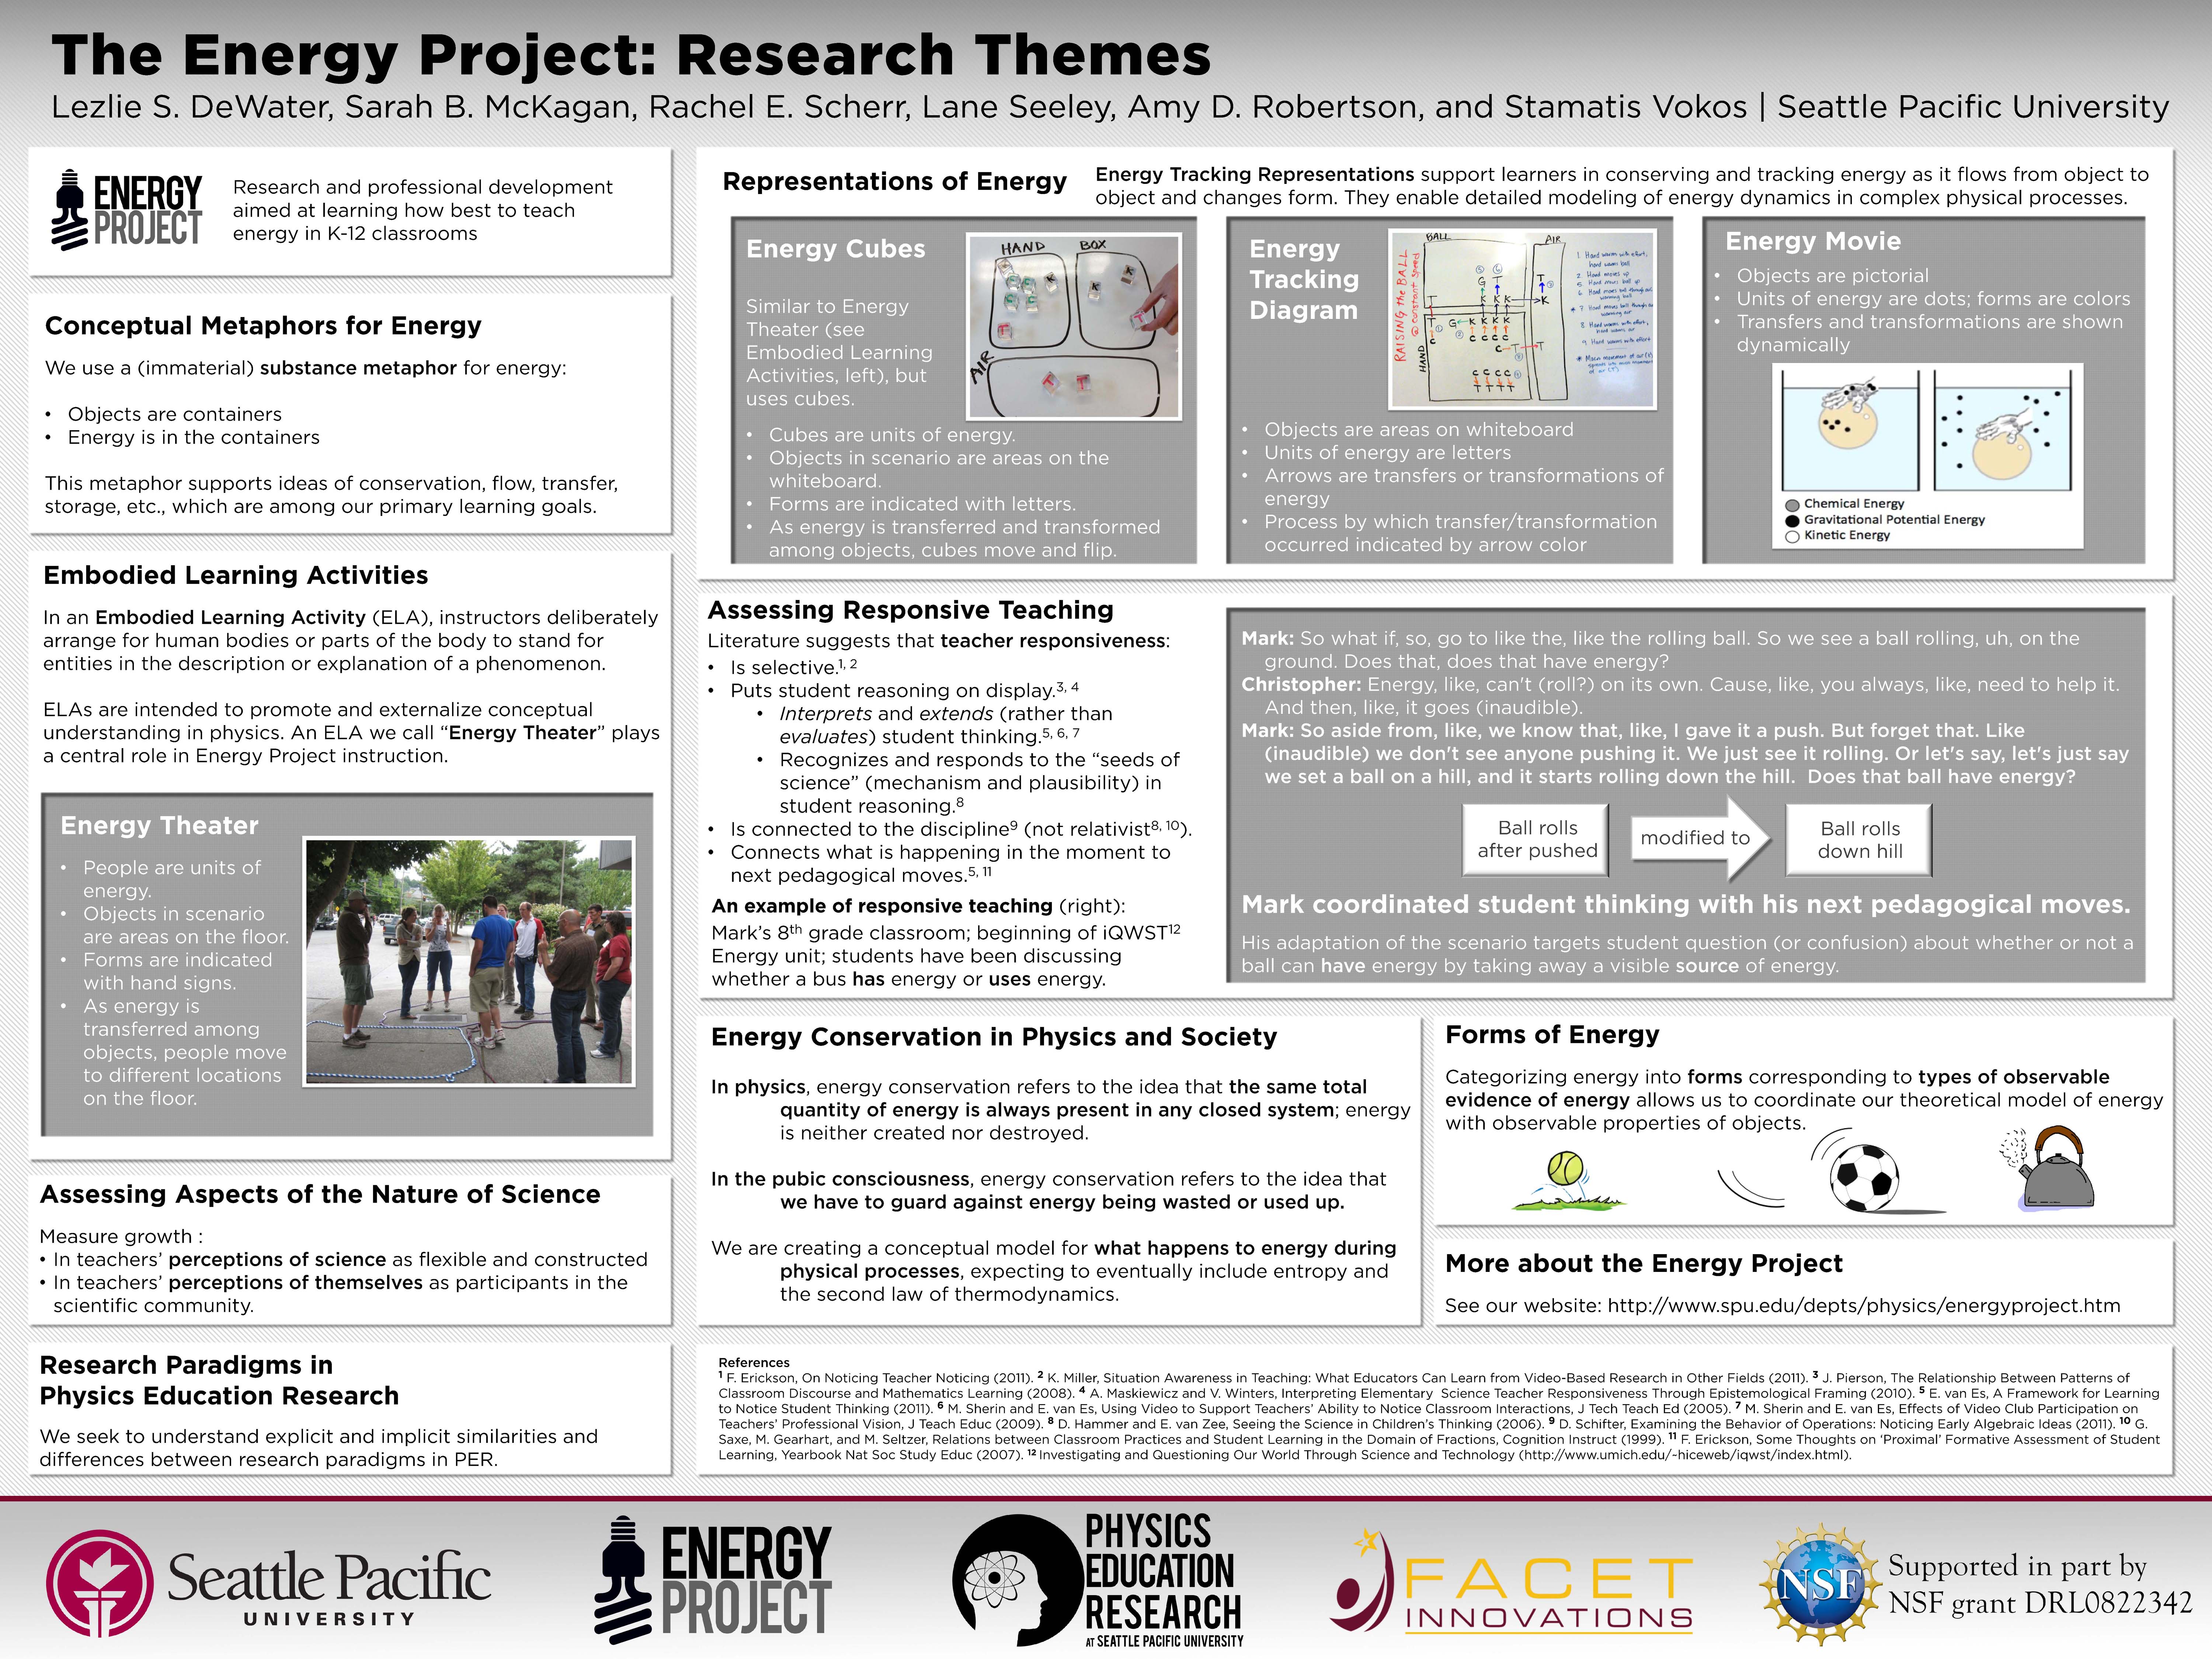
Task: Click the 'Embodied Learning Activities' heading
Action: 236,575
